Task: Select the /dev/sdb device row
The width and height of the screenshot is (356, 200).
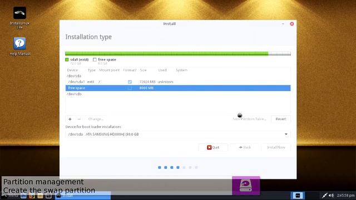Action: [178, 94]
